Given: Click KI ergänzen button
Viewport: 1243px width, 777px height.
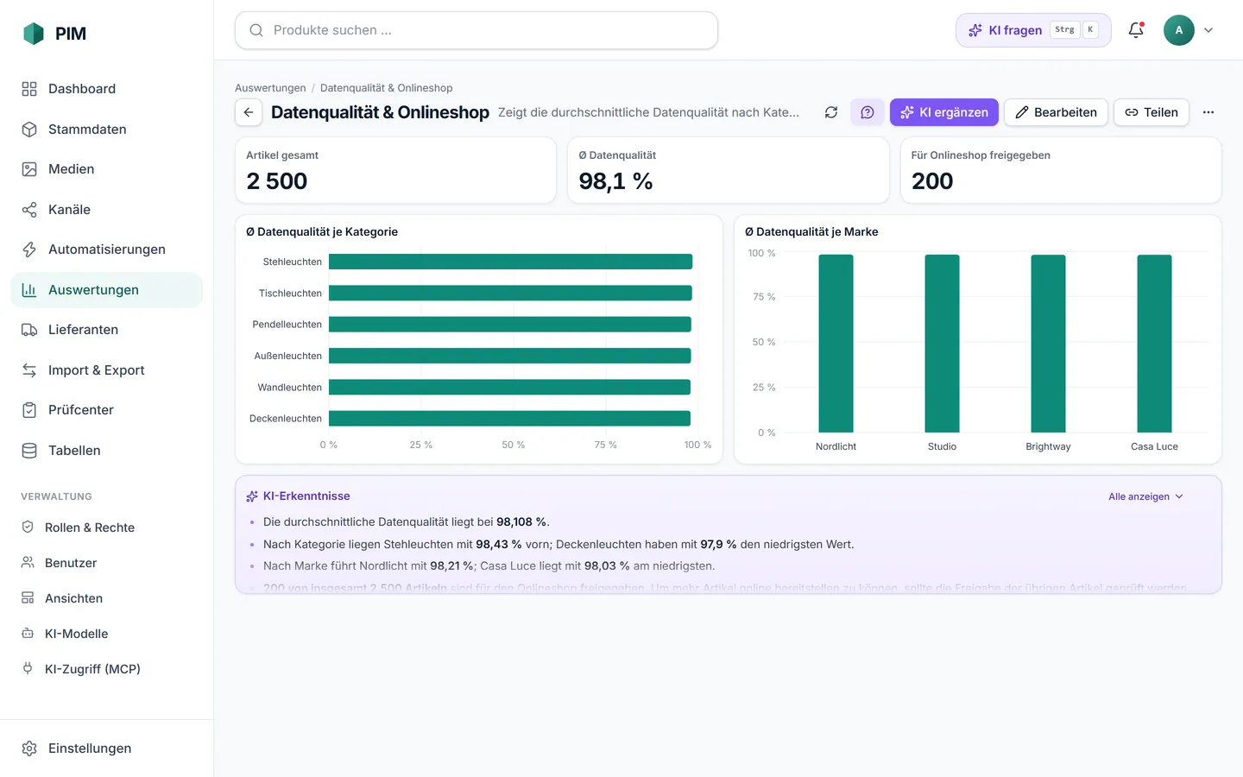Looking at the screenshot, I should (x=944, y=112).
